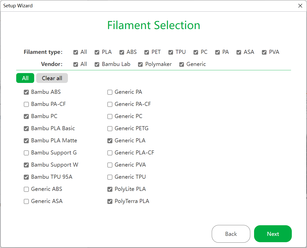Go Back to the previous wizard step

click(231, 234)
